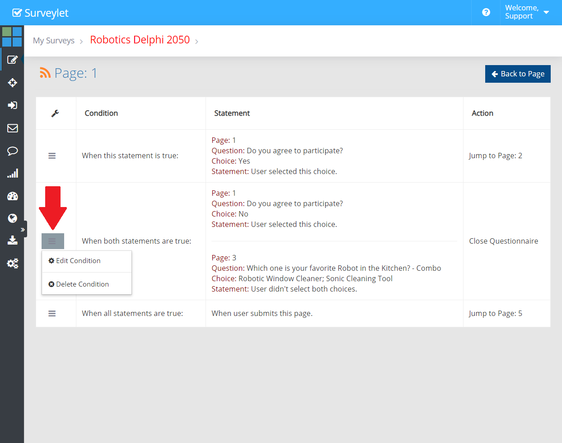562x443 pixels.
Task: Click the dashboard gauge icon in sidebar
Action: click(x=12, y=196)
